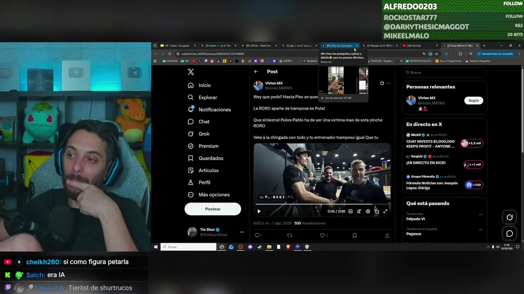The width and height of the screenshot is (524, 294).
Task: Open Fórmula Noticias con Joaquín López-Dóriga broadcast
Action: point(445,183)
